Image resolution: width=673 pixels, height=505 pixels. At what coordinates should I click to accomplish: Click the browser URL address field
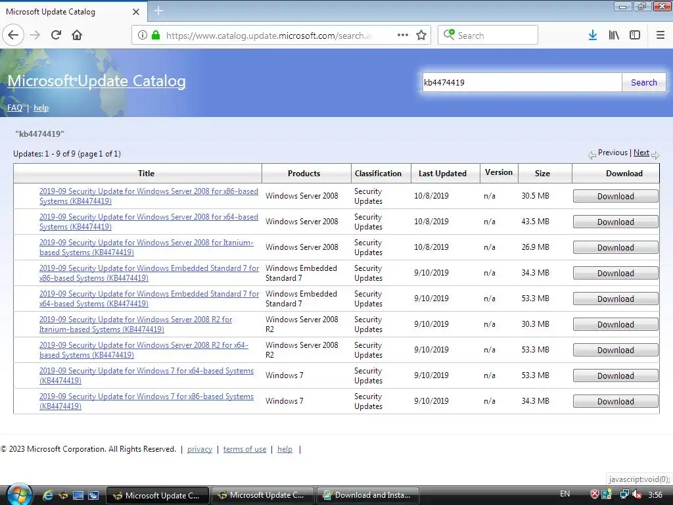point(268,36)
